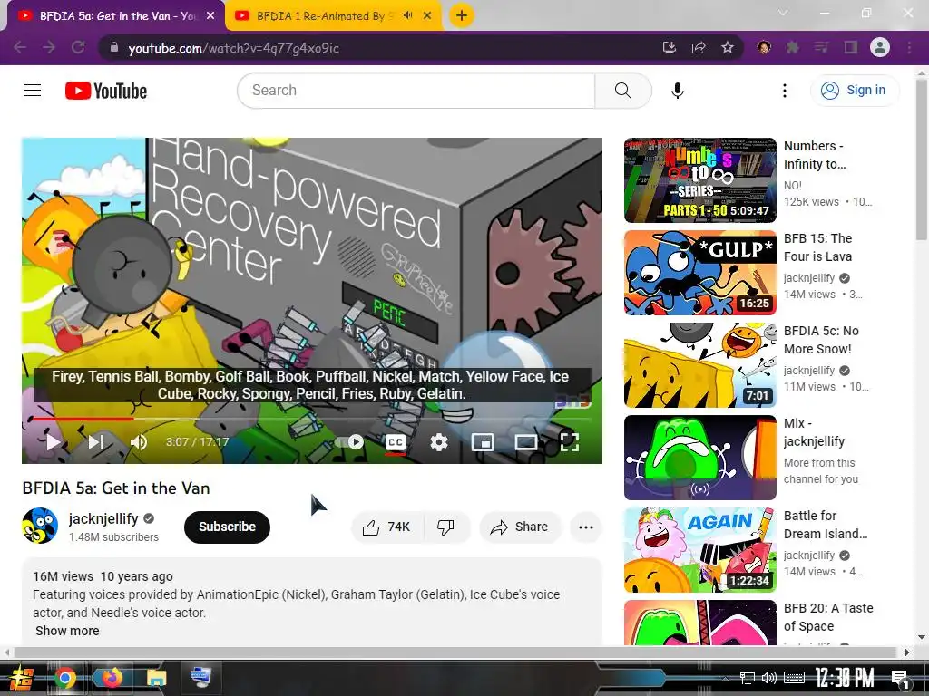Toggle the autoplay switch in player
This screenshot has width=929, height=696.
click(x=349, y=442)
